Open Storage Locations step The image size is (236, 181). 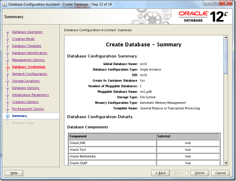tap(26, 81)
